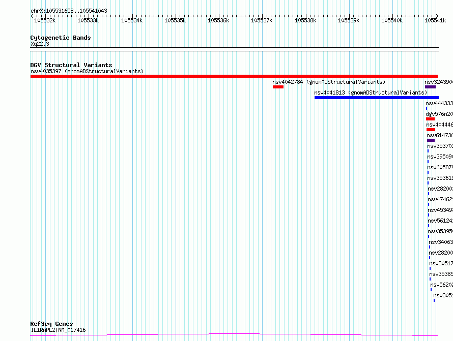The image size is (453, 341).
Task: Open the nsv4041813 (gnomADStructuralVariants) label
Action: (371, 92)
